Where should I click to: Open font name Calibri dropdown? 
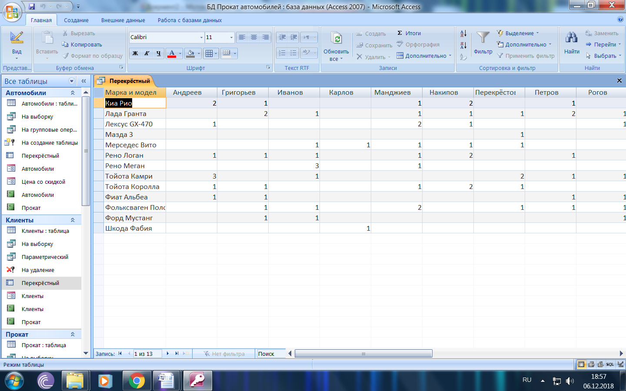click(x=201, y=37)
